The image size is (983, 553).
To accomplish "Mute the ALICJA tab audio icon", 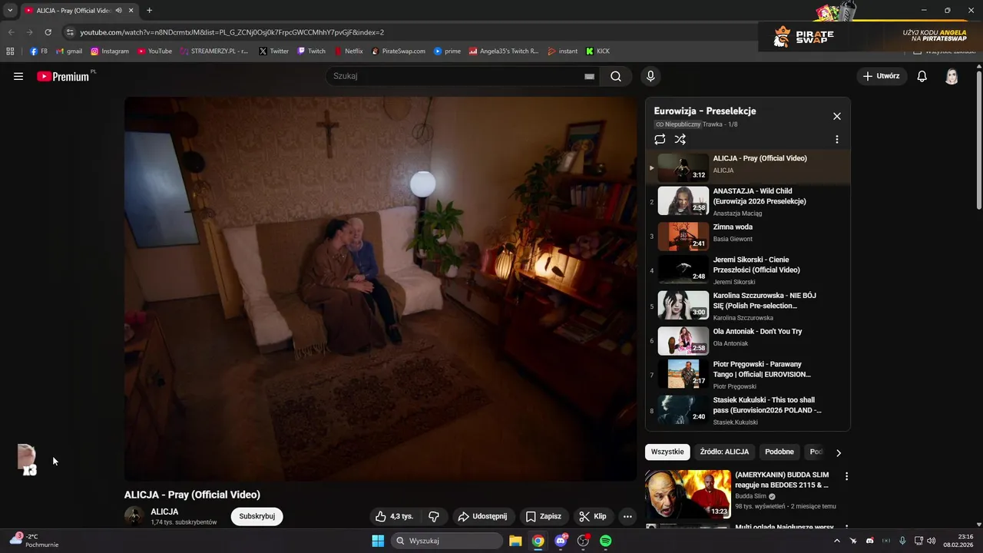I will point(118,10).
